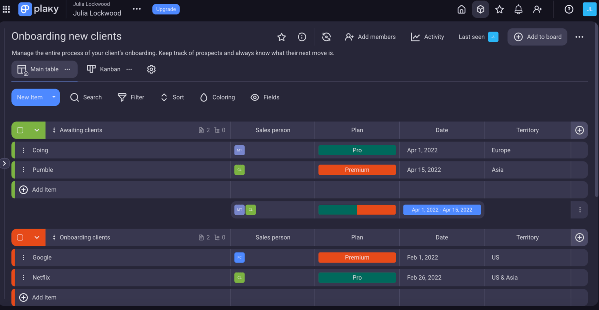The image size is (599, 310).
Task: Open the Search tool in the board toolbar
Action: [86, 97]
